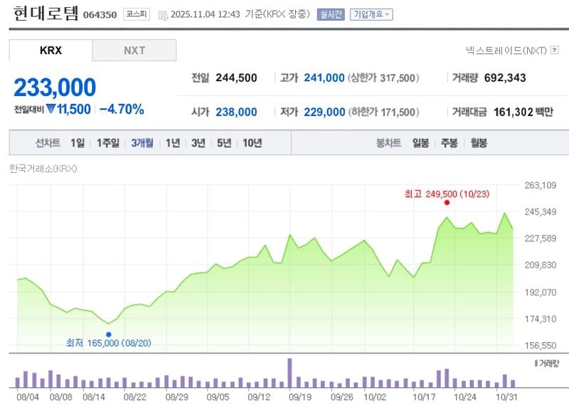Screen dimensions: 569x412
Task: Switch to the KRX tab
Action: click(x=50, y=50)
